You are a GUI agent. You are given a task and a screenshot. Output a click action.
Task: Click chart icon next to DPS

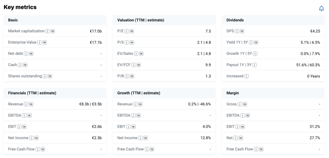pos(242,31)
